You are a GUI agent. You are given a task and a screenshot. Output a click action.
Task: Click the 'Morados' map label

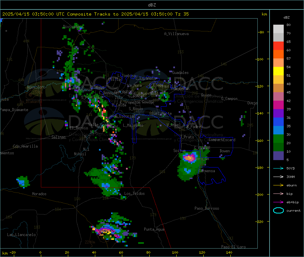(39, 194)
